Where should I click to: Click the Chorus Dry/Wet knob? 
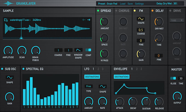pos(123,22)
